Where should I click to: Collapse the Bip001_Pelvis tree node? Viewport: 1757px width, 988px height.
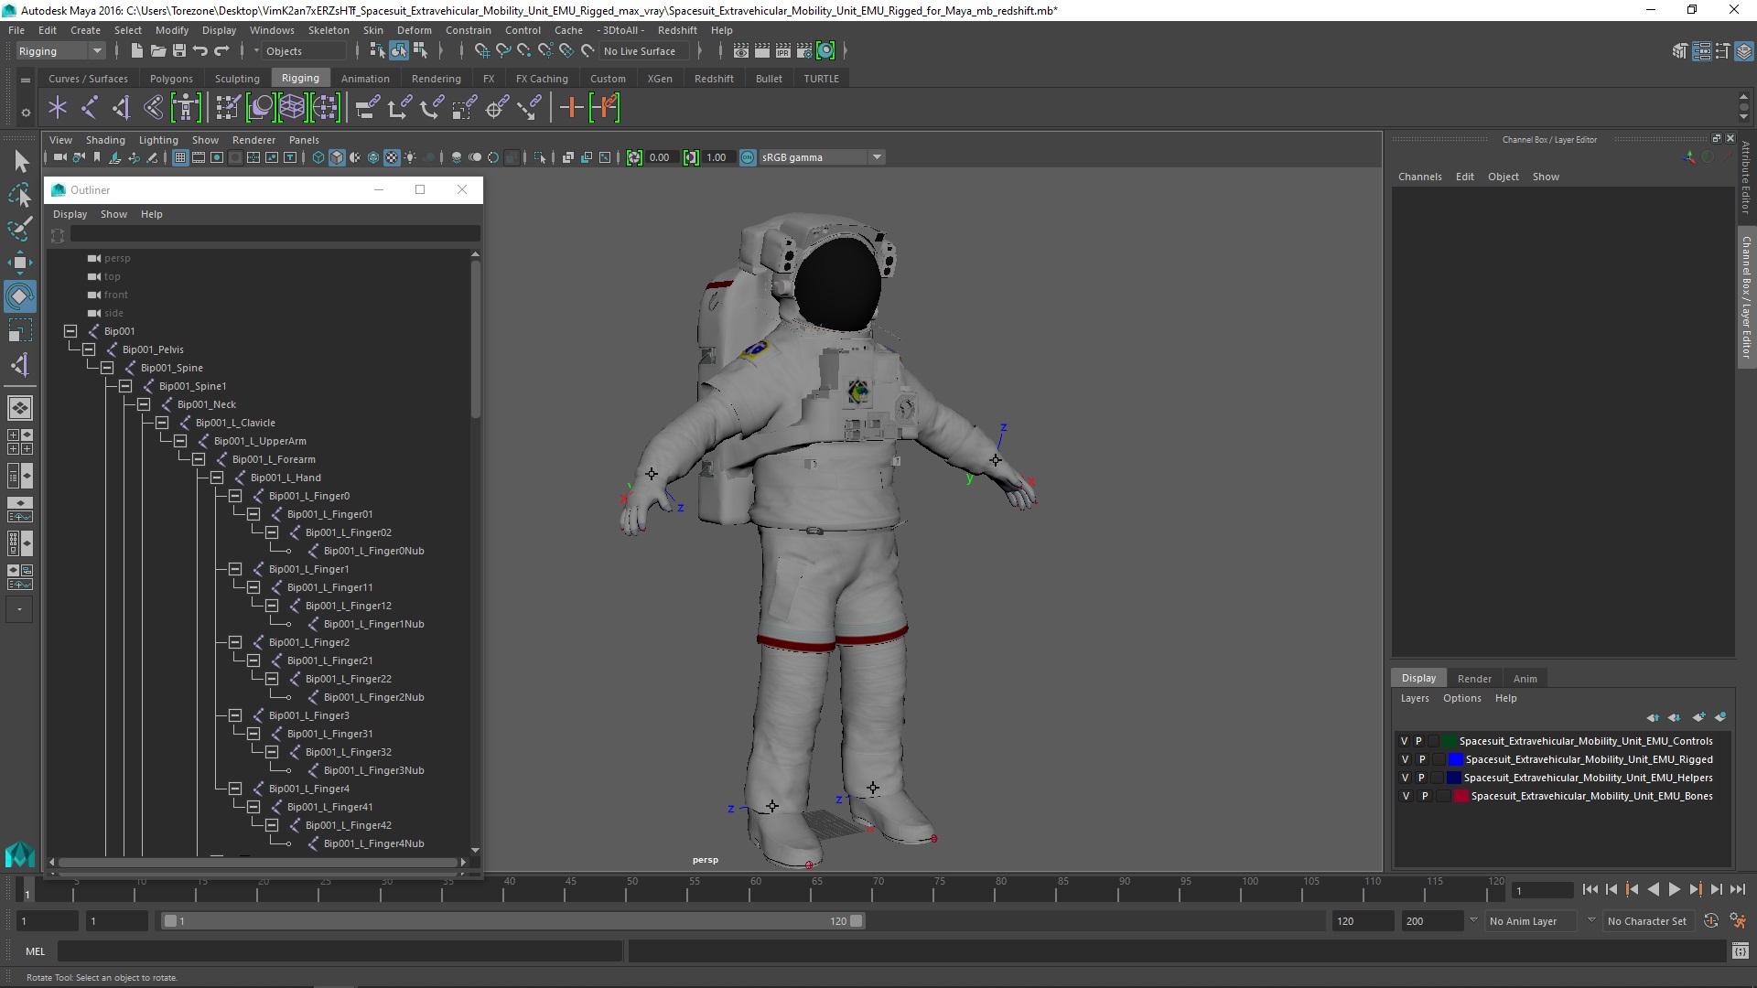(x=89, y=349)
